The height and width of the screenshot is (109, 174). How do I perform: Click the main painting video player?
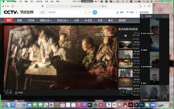point(61,58)
